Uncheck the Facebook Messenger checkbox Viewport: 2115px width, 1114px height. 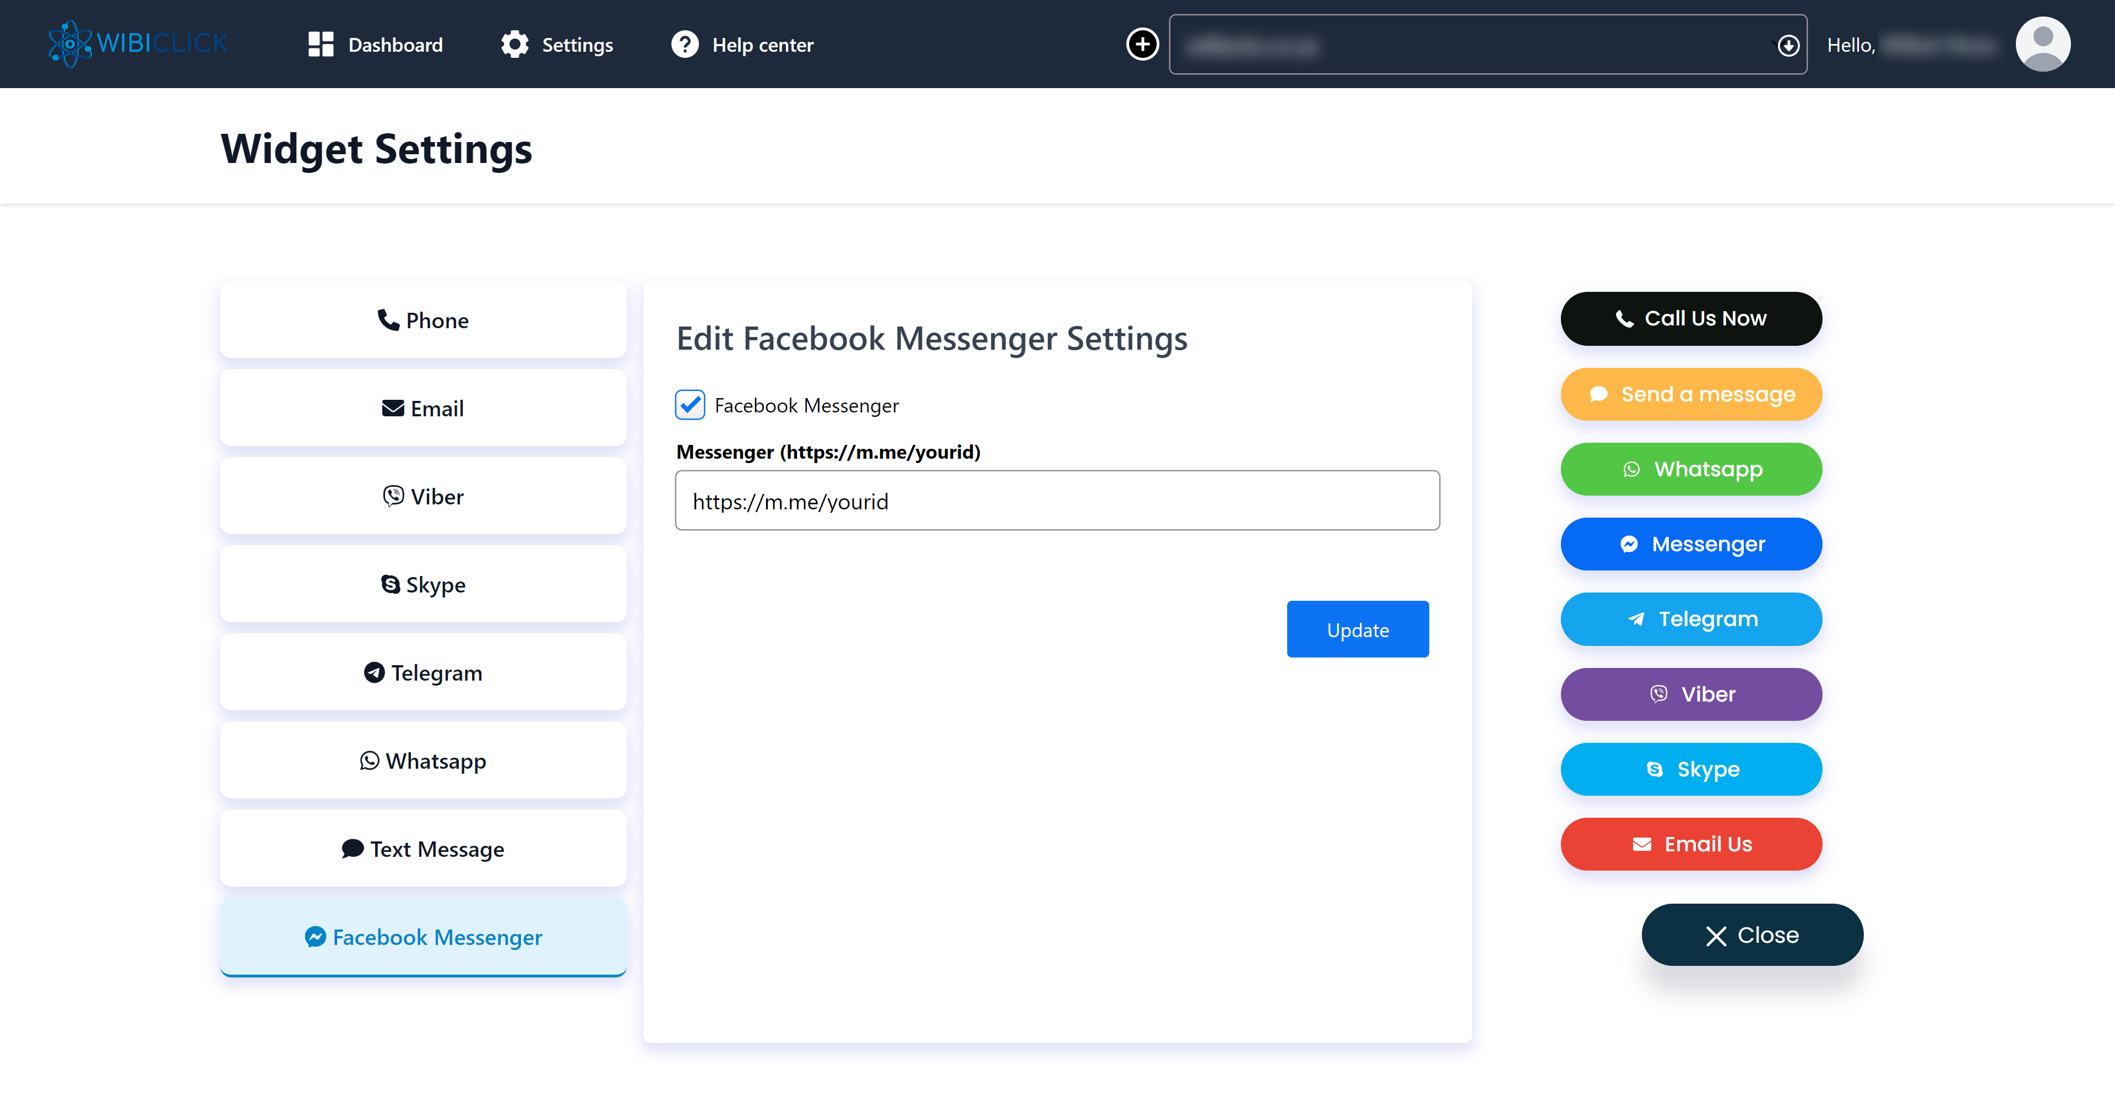tap(690, 405)
